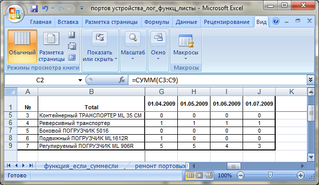Select cell Боковой ПОГРУЗЧИК 5016
This screenshot has height=185, width=319.
(91, 131)
